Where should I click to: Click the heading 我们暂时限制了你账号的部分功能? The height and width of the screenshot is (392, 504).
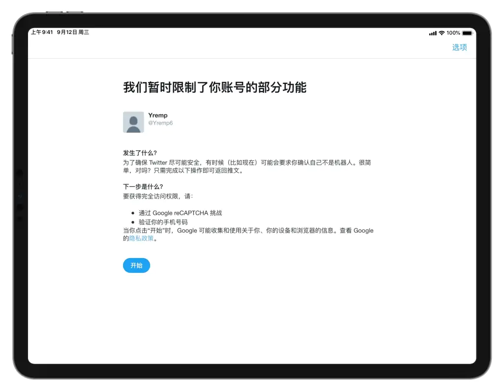pyautogui.click(x=215, y=87)
